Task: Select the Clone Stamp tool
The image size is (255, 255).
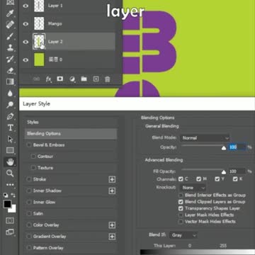Action: (10, 47)
